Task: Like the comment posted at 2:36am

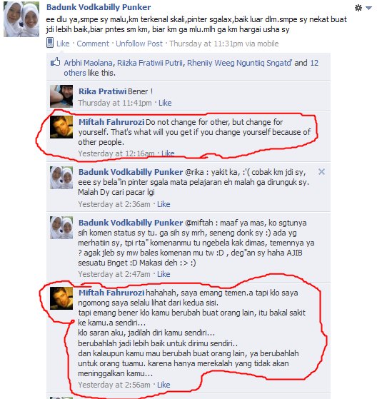Action: pos(164,204)
